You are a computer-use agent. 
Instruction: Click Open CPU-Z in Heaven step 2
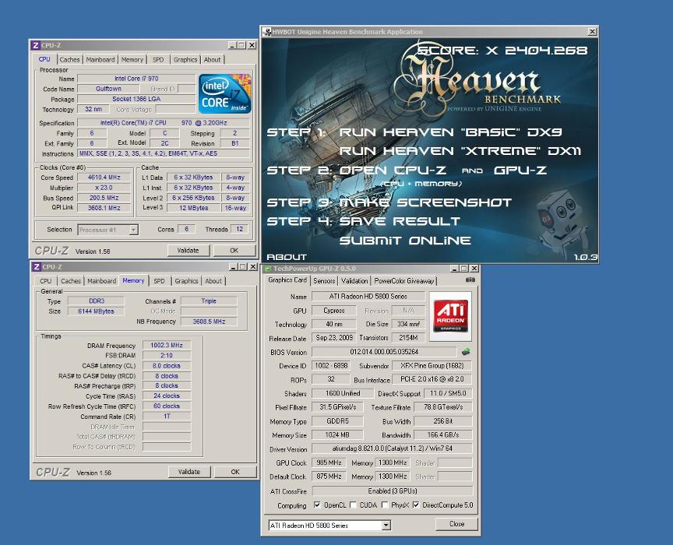[393, 171]
